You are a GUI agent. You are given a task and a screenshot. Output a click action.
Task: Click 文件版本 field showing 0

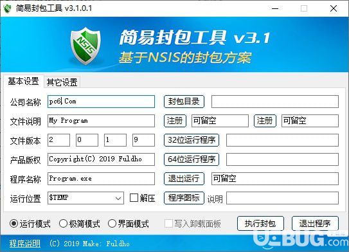coord(87,140)
